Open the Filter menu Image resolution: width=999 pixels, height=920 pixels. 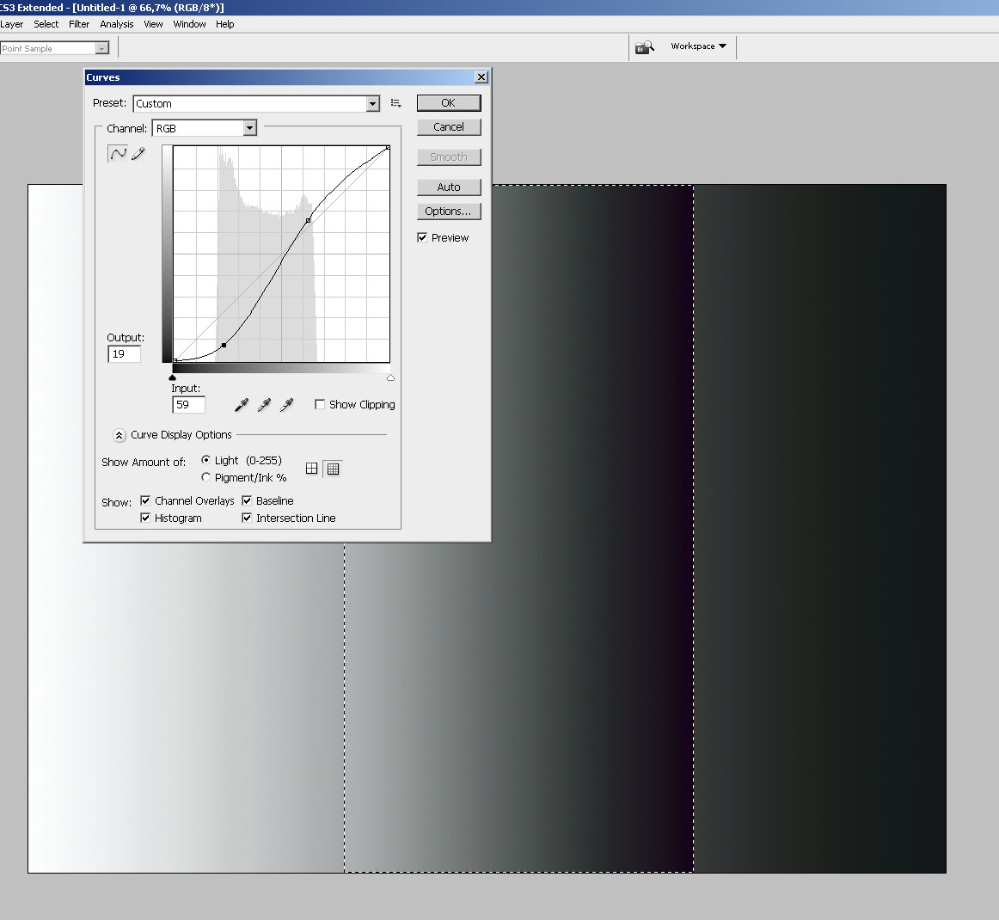79,24
